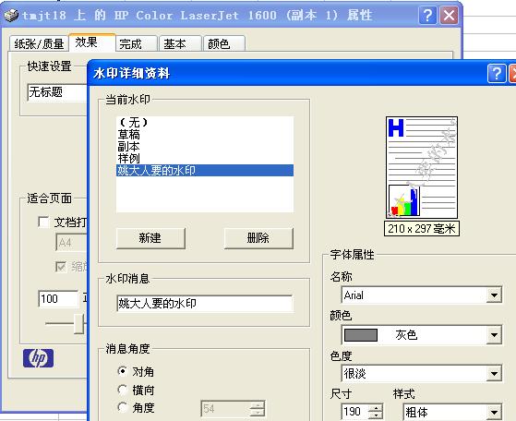Open the 灰色 color dropdown

click(494, 335)
